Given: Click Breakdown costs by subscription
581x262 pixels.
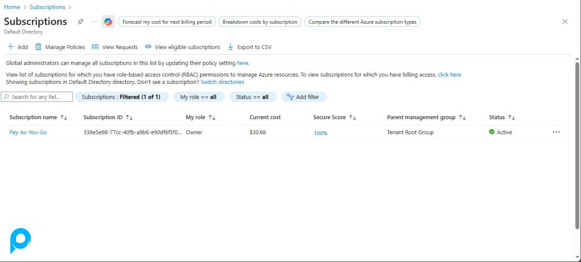Looking at the screenshot, I should [260, 22].
